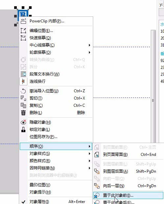Click the 剪切 scissors icon
Screen dimensions: 164x204
pyautogui.click(x=23, y=98)
